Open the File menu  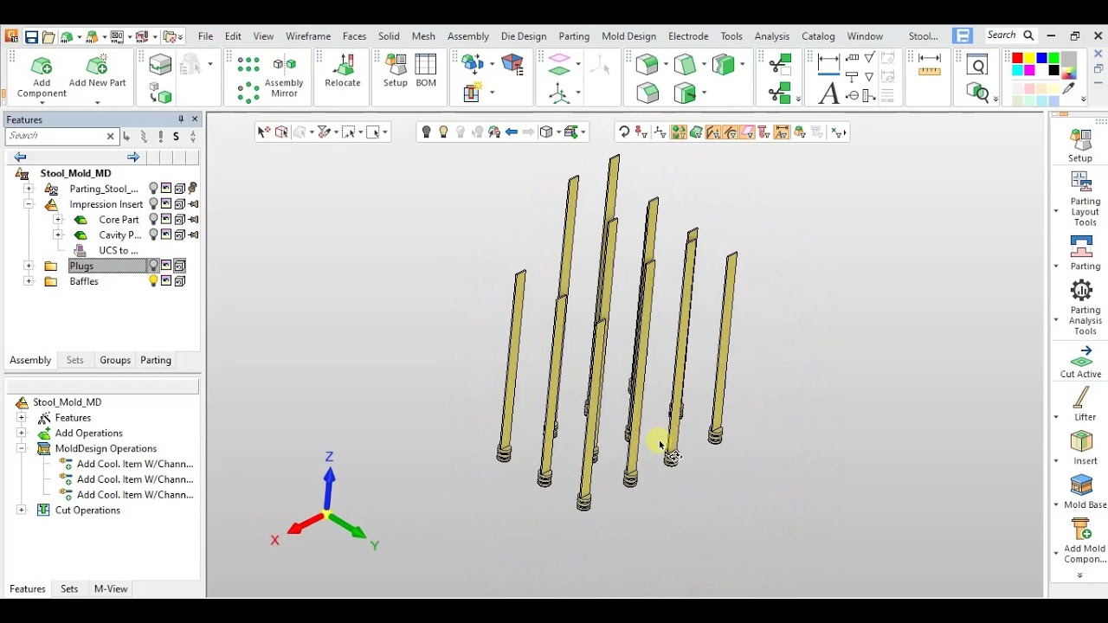[205, 36]
